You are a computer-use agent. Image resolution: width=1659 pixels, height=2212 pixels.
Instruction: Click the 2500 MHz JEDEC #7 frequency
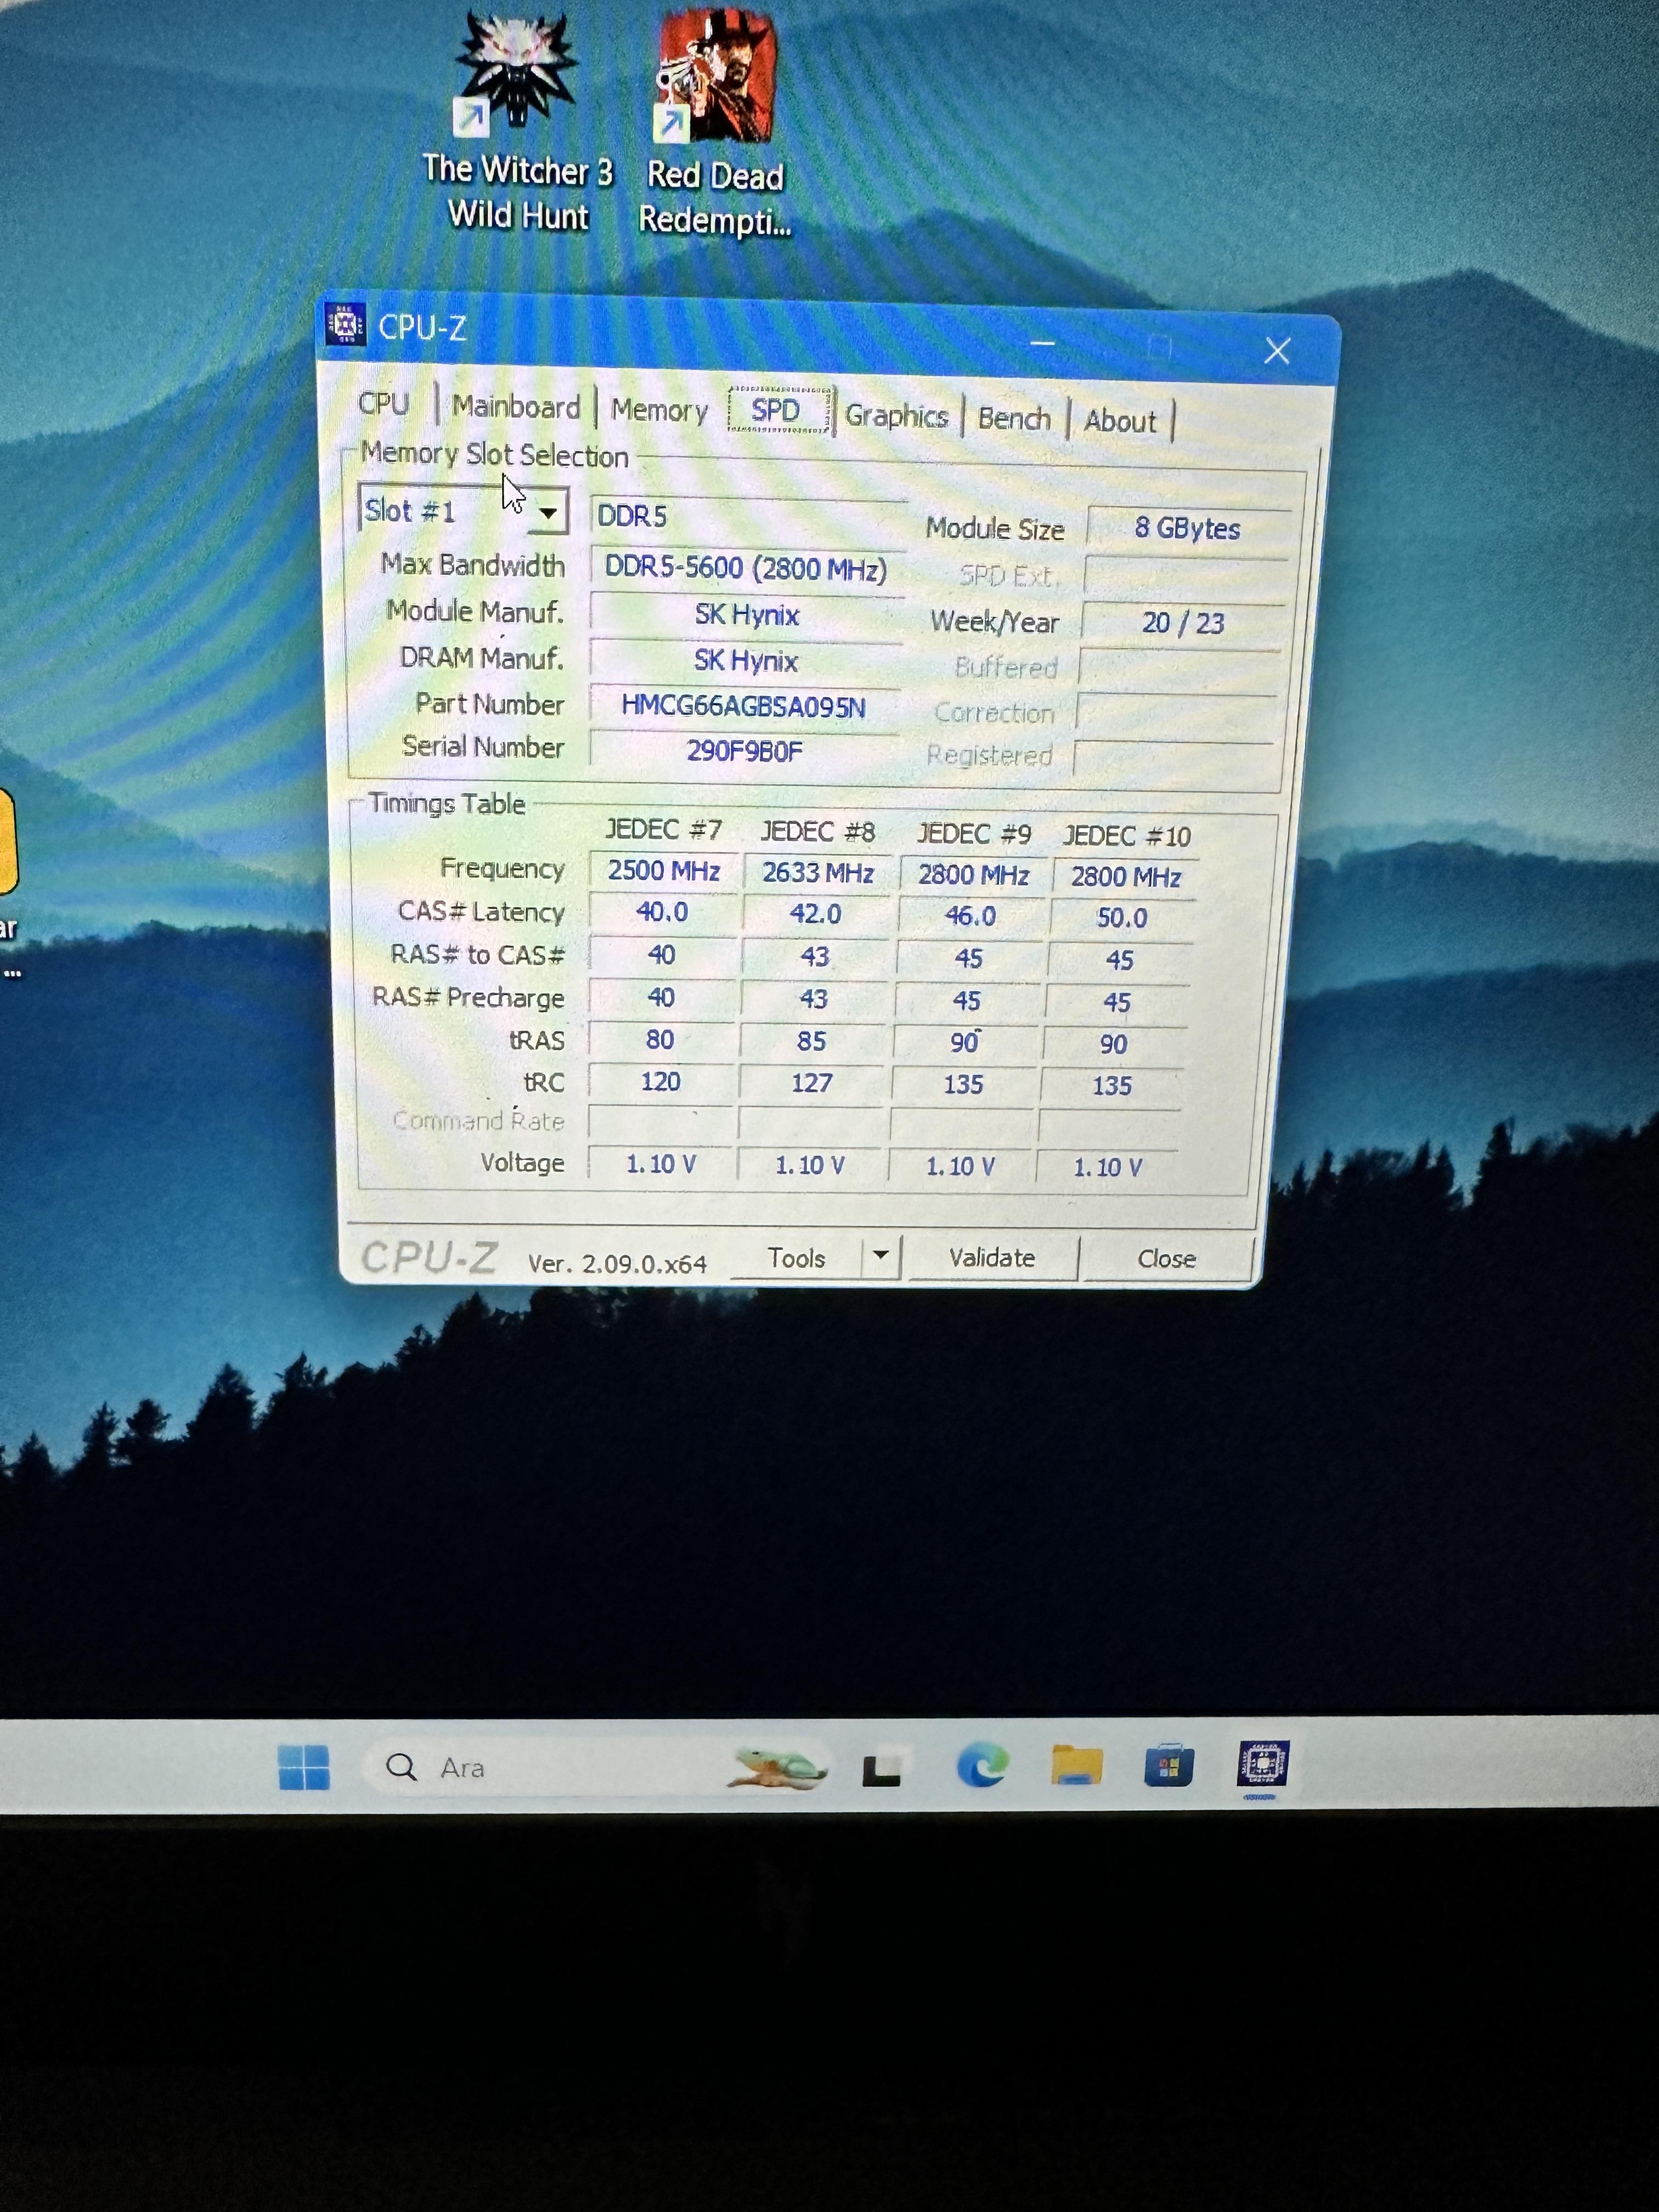[663, 871]
